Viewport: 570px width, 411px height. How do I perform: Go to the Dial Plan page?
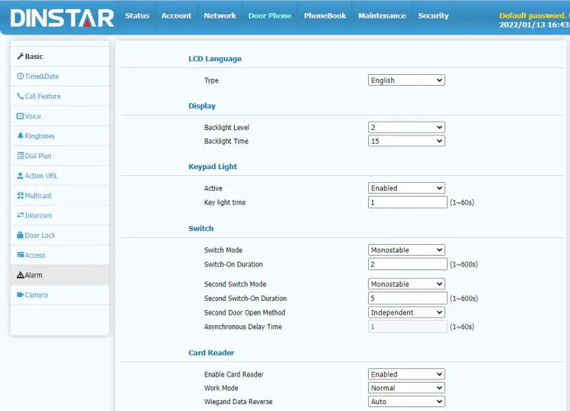coord(37,156)
